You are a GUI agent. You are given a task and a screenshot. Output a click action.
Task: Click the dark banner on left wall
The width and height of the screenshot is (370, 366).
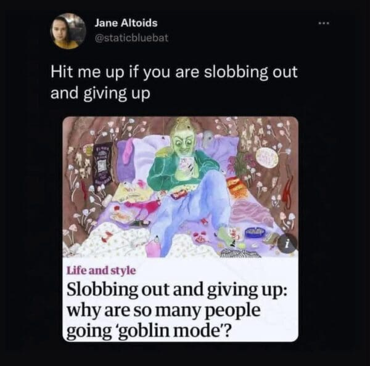pos(104,163)
